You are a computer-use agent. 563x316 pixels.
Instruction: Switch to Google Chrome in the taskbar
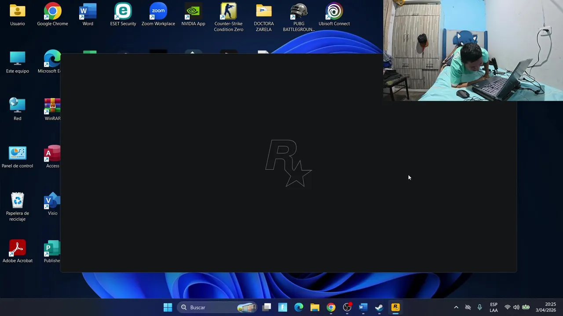(331, 307)
